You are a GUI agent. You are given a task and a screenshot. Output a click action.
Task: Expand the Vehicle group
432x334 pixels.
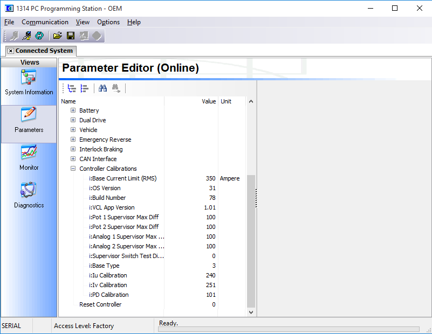(x=73, y=130)
